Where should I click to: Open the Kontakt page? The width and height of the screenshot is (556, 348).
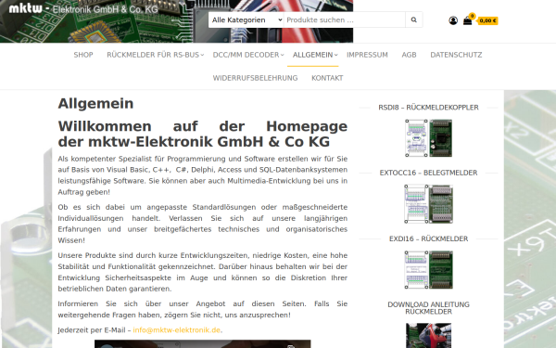point(327,78)
